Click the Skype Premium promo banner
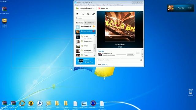 tap(85, 61)
